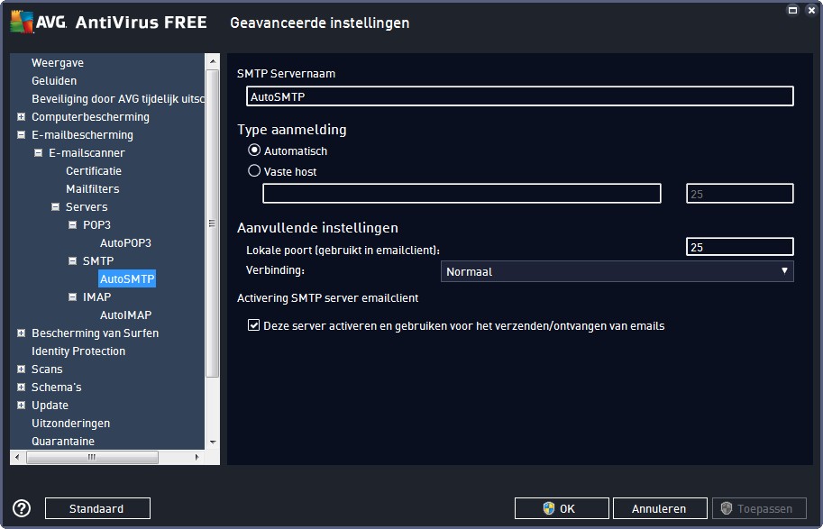Click the Annuleren button
Image resolution: width=823 pixels, height=529 pixels.
coord(660,508)
